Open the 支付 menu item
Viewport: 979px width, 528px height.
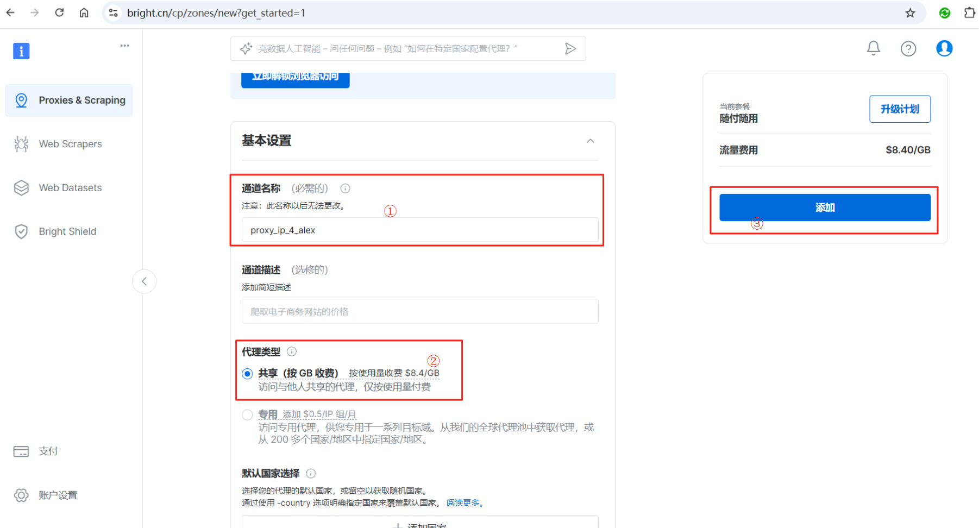pyautogui.click(x=69, y=451)
